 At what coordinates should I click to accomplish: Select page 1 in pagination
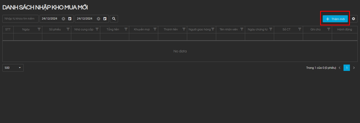click(346, 68)
